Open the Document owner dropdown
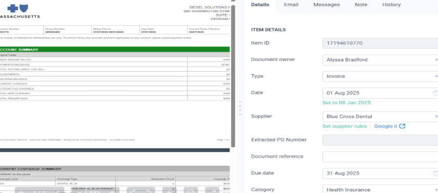 click(x=380, y=60)
